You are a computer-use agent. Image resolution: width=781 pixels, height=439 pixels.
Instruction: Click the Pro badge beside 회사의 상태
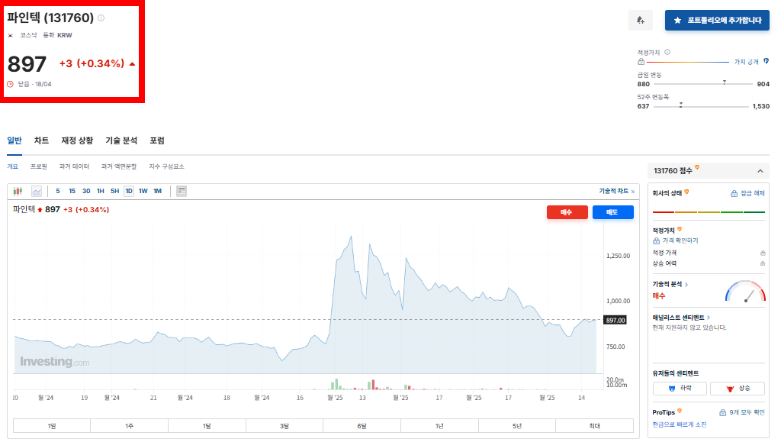coord(687,192)
